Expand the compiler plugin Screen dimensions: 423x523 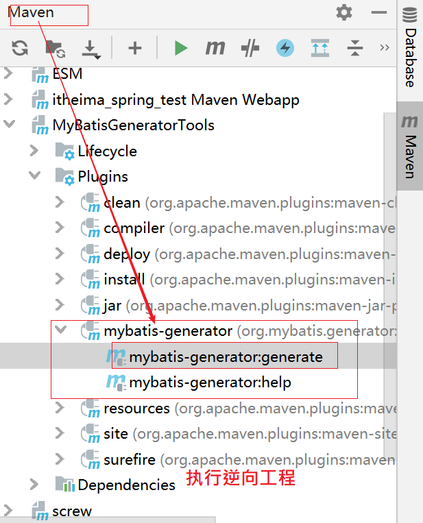point(60,228)
